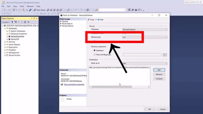Click the Open File icon in toolbar

pyautogui.click(x=24, y=10)
